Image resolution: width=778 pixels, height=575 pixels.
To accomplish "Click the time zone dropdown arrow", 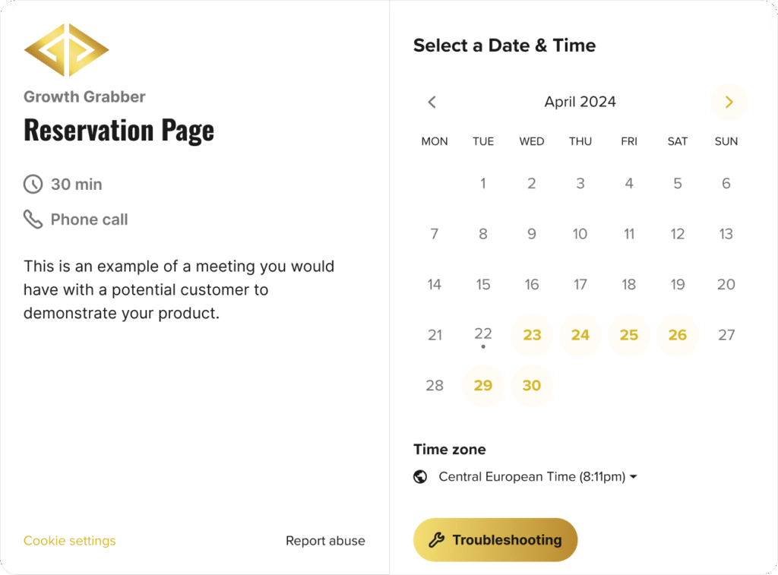I will click(x=633, y=477).
